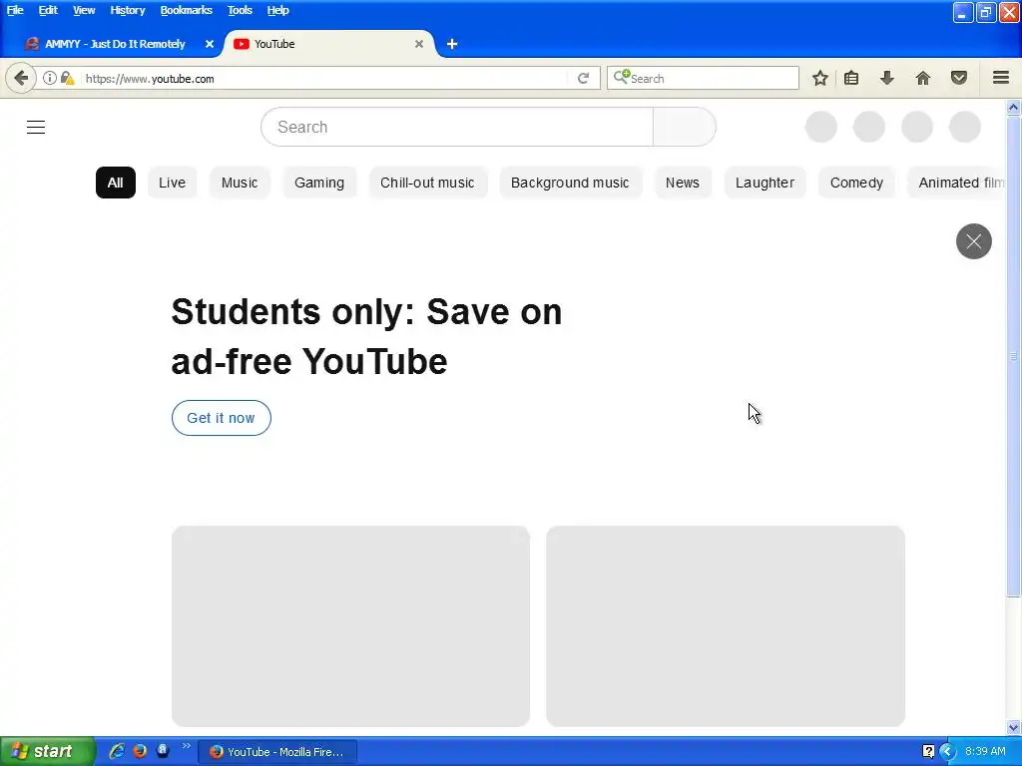Open the Edit menu
Image resolution: width=1022 pixels, height=766 pixels.
[48, 10]
